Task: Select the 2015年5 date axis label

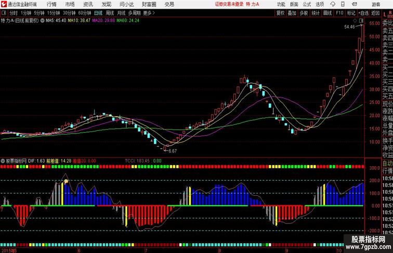Action: [x=9, y=250]
